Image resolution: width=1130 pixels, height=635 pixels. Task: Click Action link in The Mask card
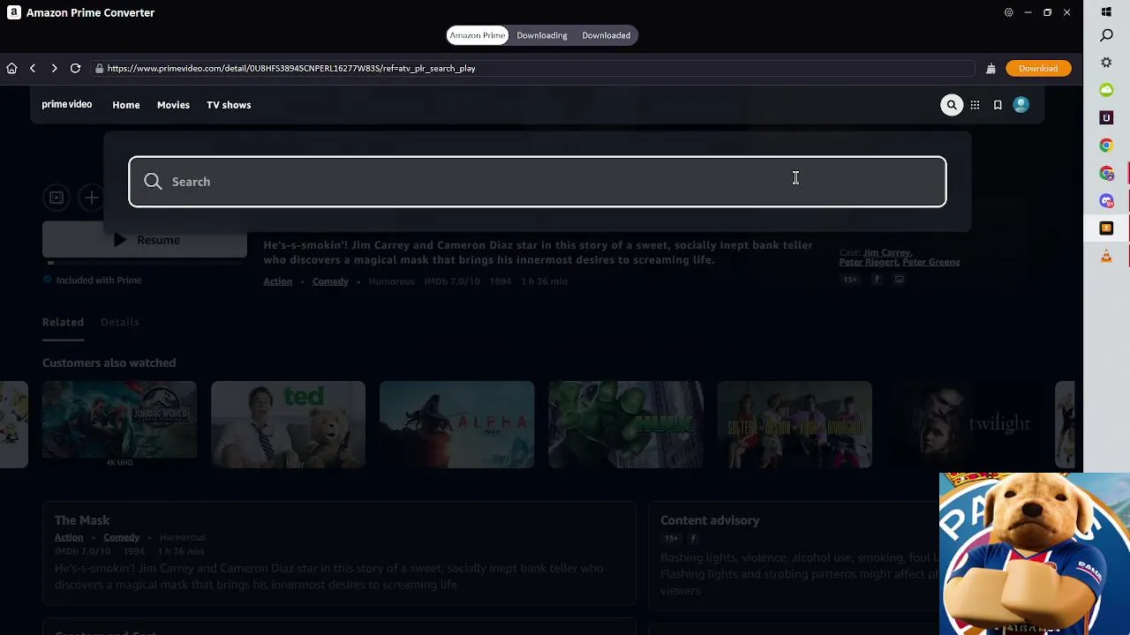pyautogui.click(x=69, y=537)
